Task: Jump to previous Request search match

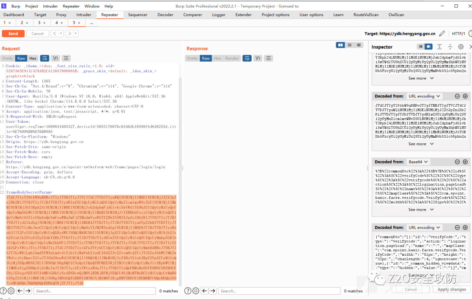Action: (20, 291)
